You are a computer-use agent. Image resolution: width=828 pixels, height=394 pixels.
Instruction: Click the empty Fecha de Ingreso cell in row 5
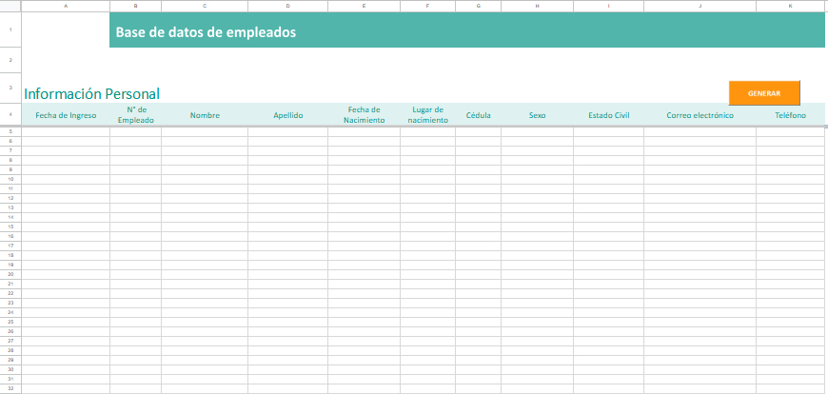(66, 131)
